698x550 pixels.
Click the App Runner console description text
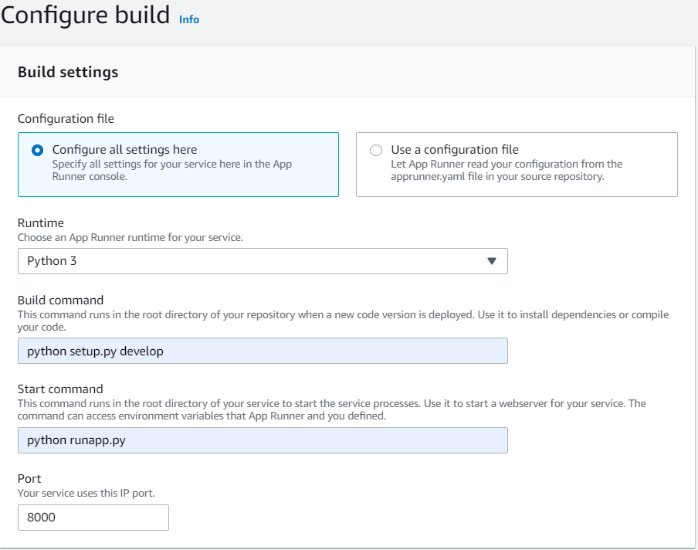pyautogui.click(x=171, y=170)
